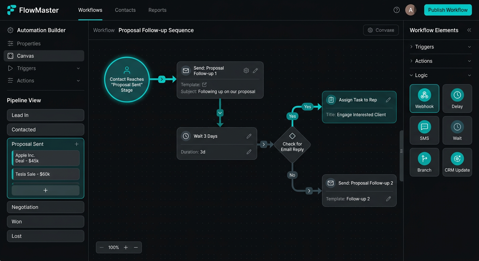Edit the Assign Task to Rep node

pos(388,100)
